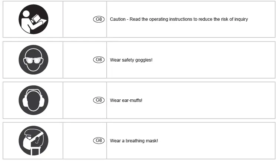Click "Wear" in the ear-muffs line
Viewport: 280px width, 162px height.
(x=115, y=100)
